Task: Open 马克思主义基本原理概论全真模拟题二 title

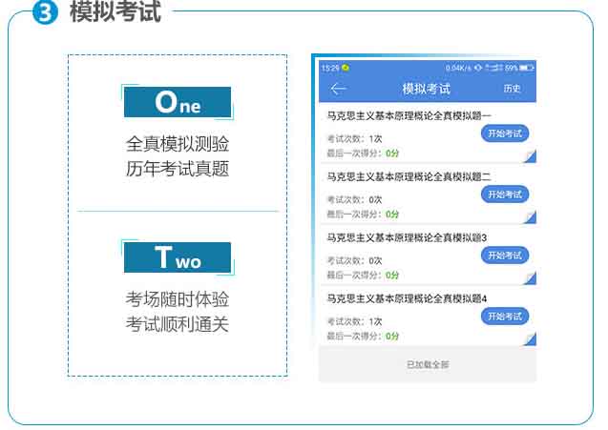Action: [409, 176]
